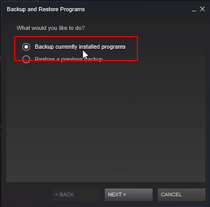Click the "Backup currently installed programs" label text
The image size is (210, 207).
(x=80, y=47)
